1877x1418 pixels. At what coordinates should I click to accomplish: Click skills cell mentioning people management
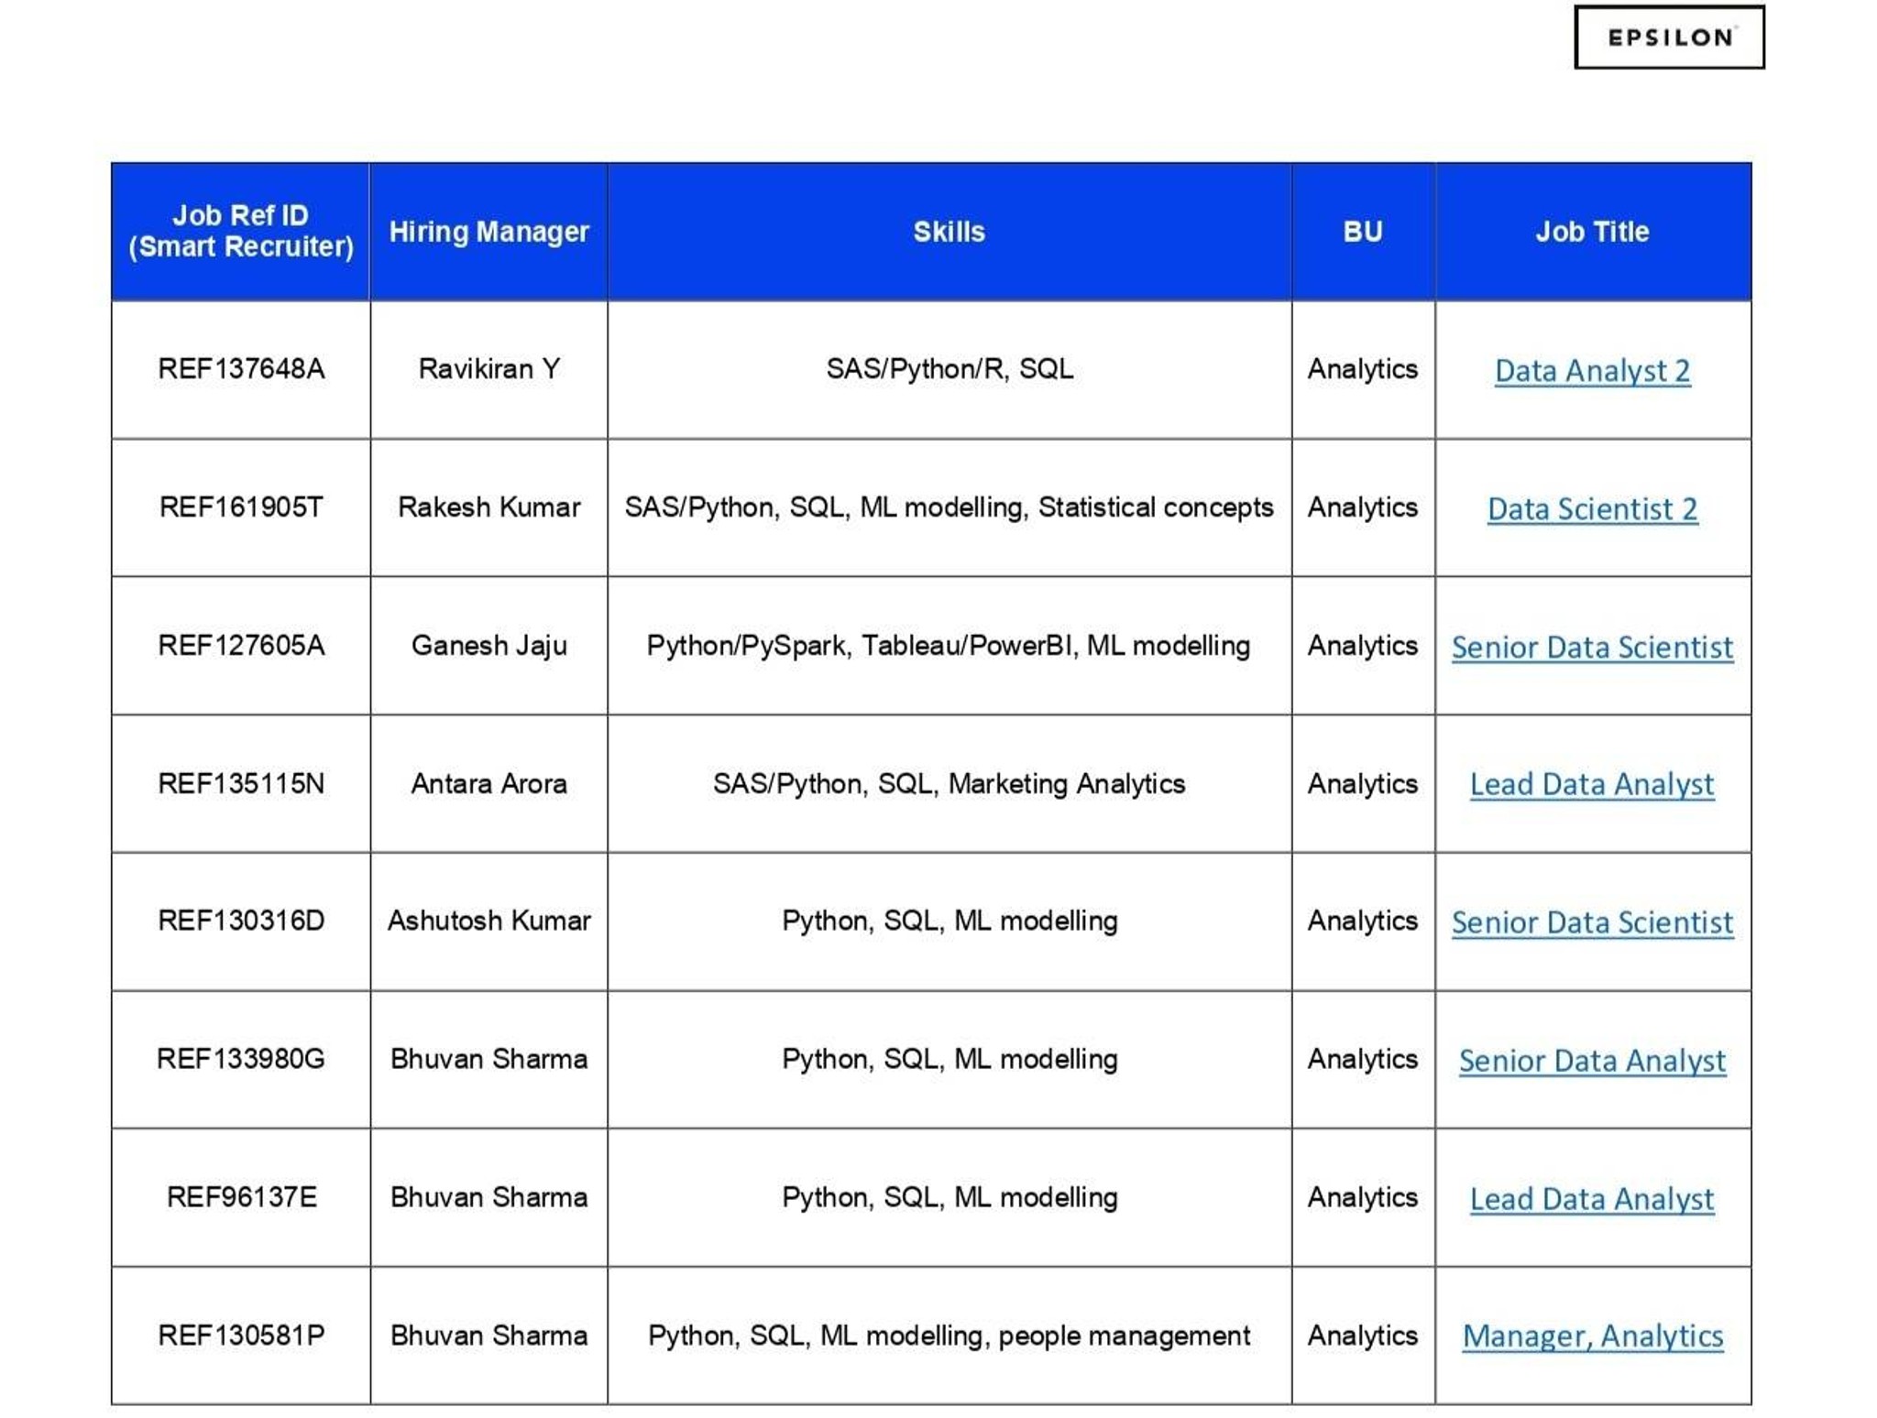click(949, 1335)
